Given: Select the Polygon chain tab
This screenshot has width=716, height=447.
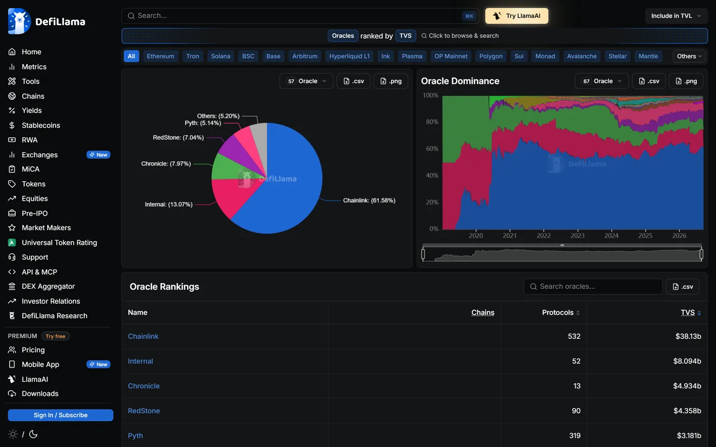Looking at the screenshot, I should click(x=491, y=56).
